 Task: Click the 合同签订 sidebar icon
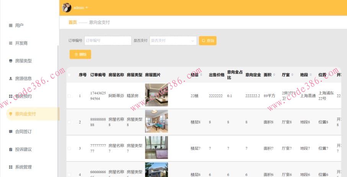click(11, 132)
